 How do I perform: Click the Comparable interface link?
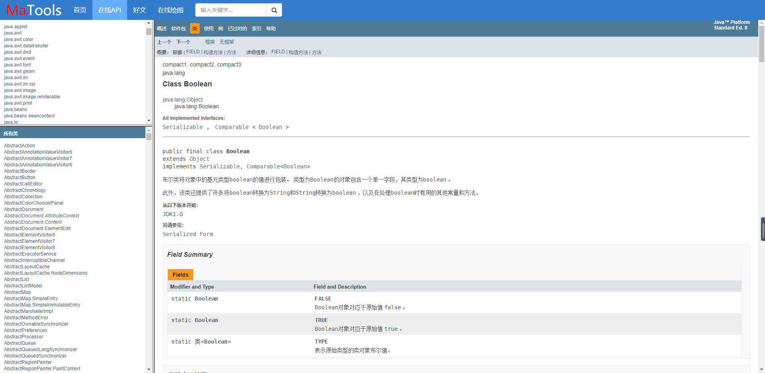[232, 127]
